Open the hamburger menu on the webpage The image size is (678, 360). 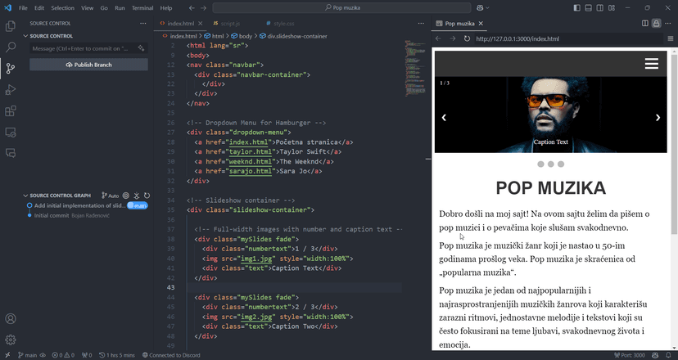click(x=651, y=64)
